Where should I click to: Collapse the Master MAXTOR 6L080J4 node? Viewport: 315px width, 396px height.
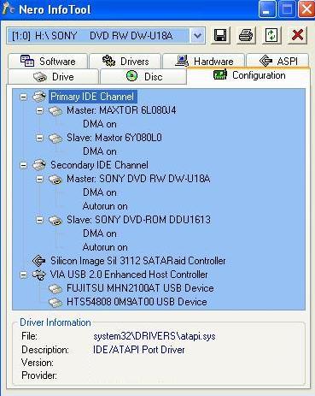tap(40, 110)
